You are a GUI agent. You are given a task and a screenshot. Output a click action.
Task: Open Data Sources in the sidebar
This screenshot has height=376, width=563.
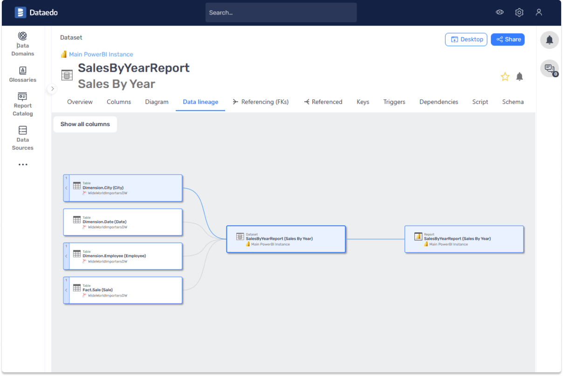(23, 138)
